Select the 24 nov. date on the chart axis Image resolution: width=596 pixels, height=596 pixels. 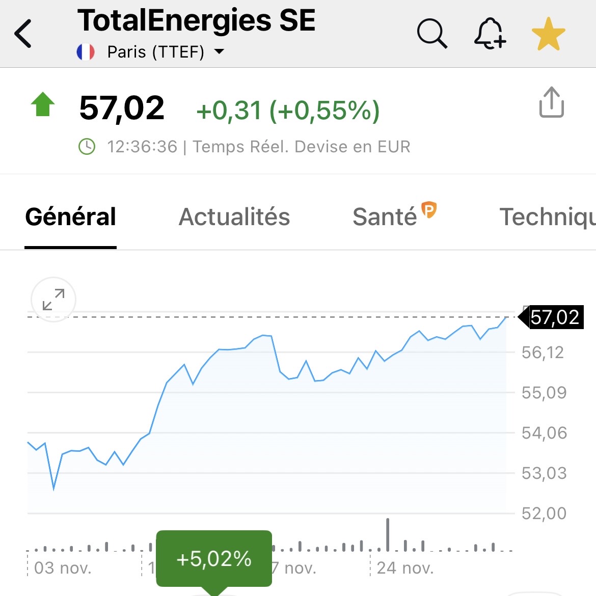pyautogui.click(x=405, y=567)
